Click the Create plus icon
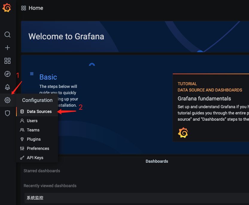249x205 pixels. click(x=7, y=47)
